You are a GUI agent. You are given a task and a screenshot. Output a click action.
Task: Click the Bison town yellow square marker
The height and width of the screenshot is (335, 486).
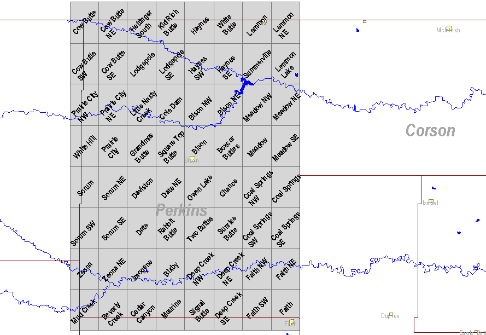pyautogui.click(x=192, y=159)
